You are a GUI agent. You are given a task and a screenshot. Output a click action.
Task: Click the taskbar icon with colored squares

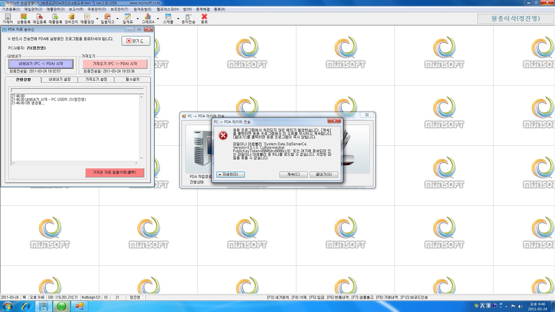(x=79, y=306)
